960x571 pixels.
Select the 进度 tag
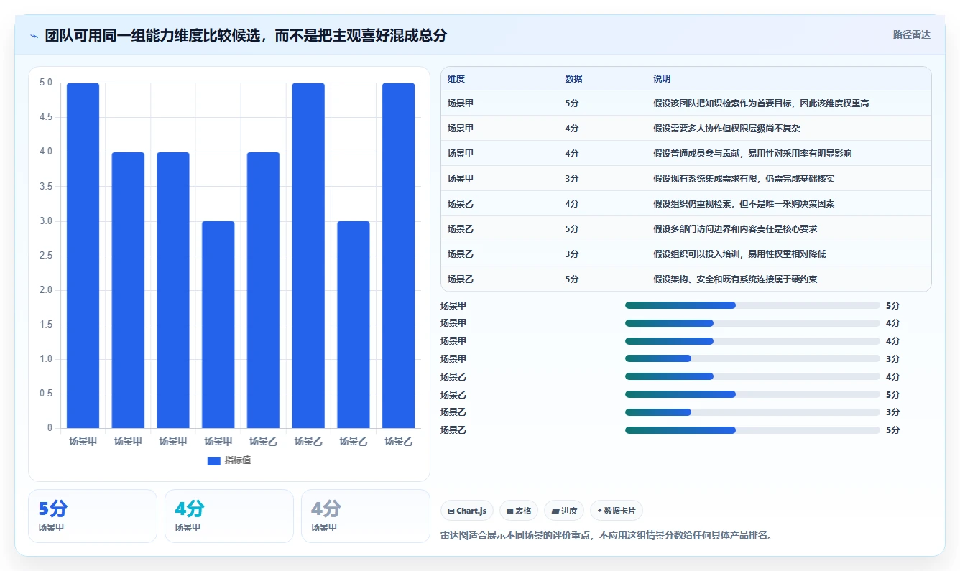tap(564, 511)
